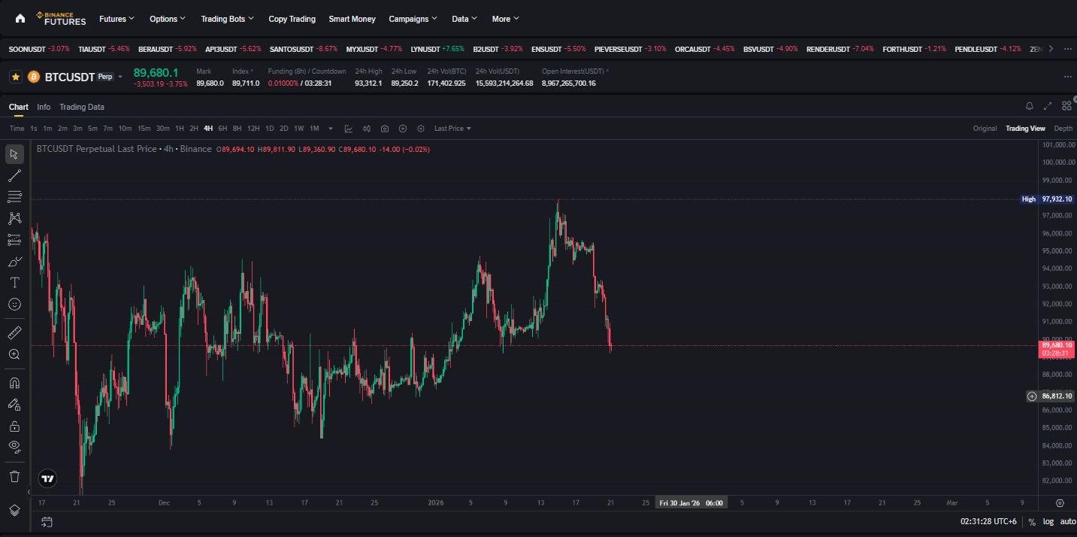1077x537 pixels.
Task: Open the LYNUSDT ticker
Action: [437, 49]
